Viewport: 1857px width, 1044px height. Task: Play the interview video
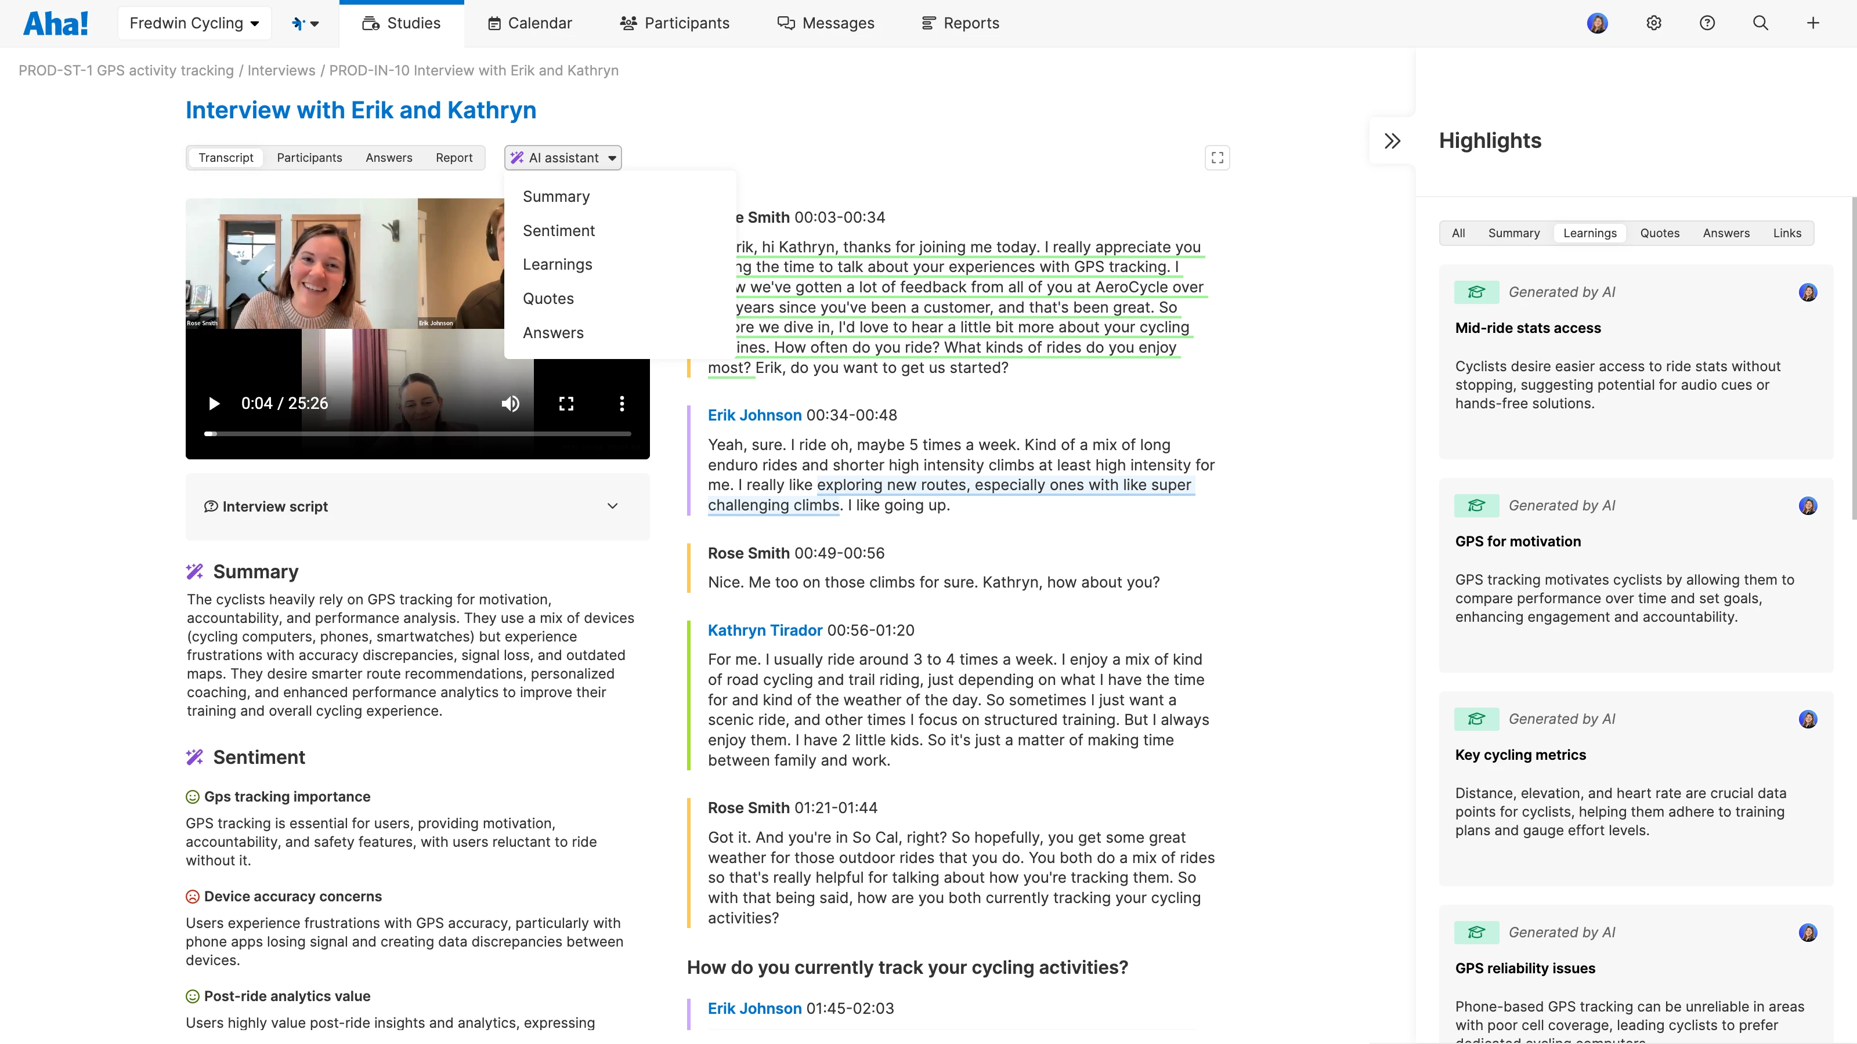click(214, 404)
